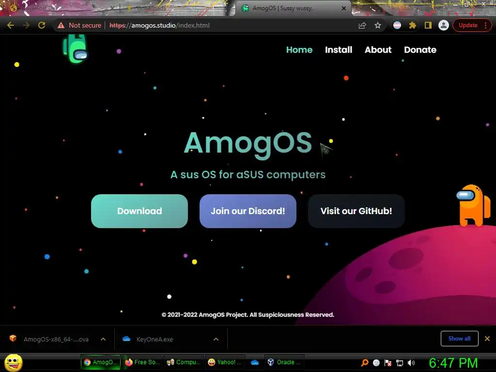This screenshot has height=372, width=496.
Task: Switch to the AmogO... Chrome taskbar item
Action: [101, 362]
